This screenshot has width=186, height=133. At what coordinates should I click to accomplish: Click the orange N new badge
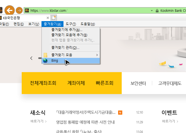pyautogui.click(x=120, y=112)
